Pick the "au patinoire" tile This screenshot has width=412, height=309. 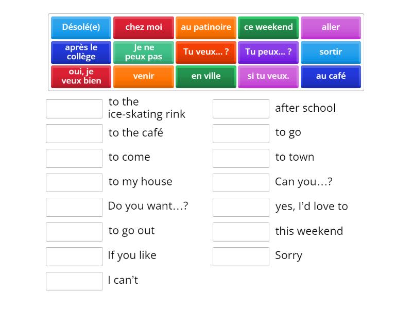click(x=206, y=28)
